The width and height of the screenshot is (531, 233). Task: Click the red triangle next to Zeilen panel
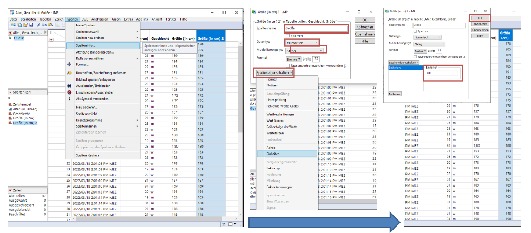click(x=10, y=190)
